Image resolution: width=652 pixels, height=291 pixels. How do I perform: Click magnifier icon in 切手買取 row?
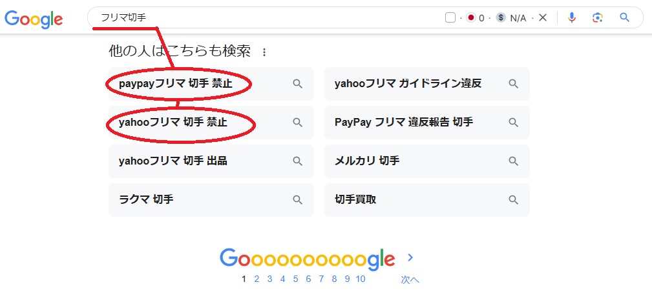(514, 199)
